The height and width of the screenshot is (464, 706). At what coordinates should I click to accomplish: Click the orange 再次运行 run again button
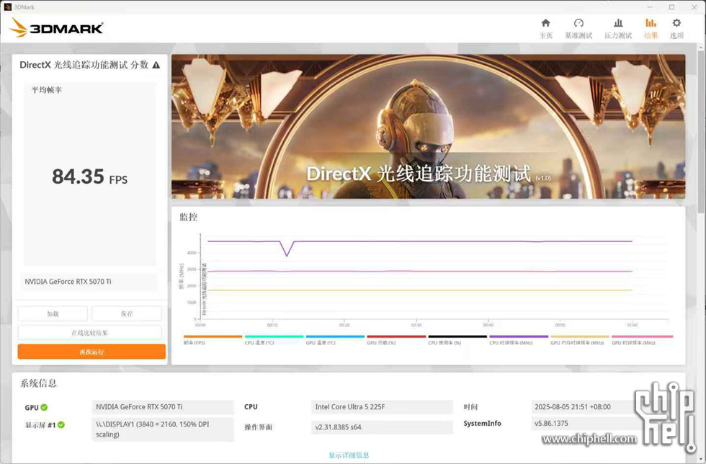[91, 352]
